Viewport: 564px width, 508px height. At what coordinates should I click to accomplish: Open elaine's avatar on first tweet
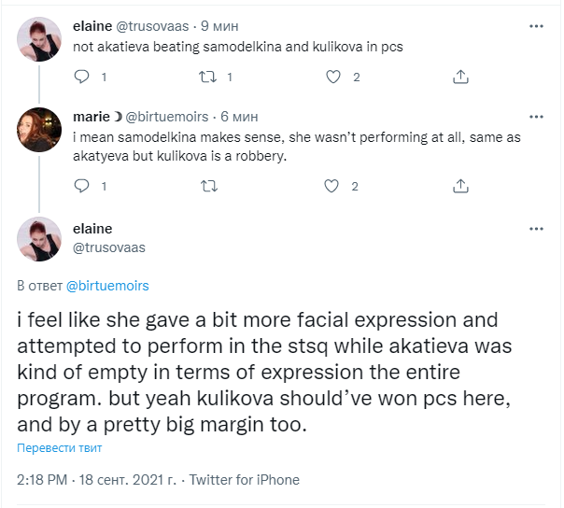39,39
